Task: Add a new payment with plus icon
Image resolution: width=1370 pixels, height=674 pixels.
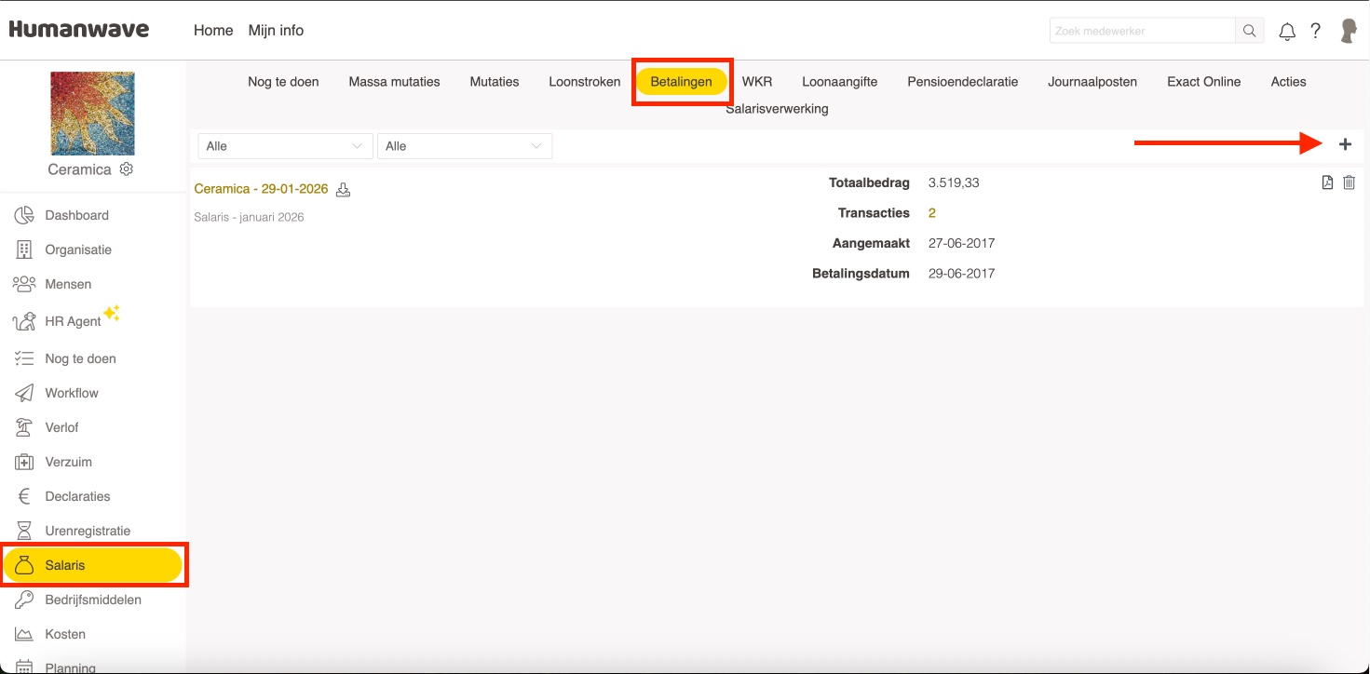Action: click(1345, 144)
